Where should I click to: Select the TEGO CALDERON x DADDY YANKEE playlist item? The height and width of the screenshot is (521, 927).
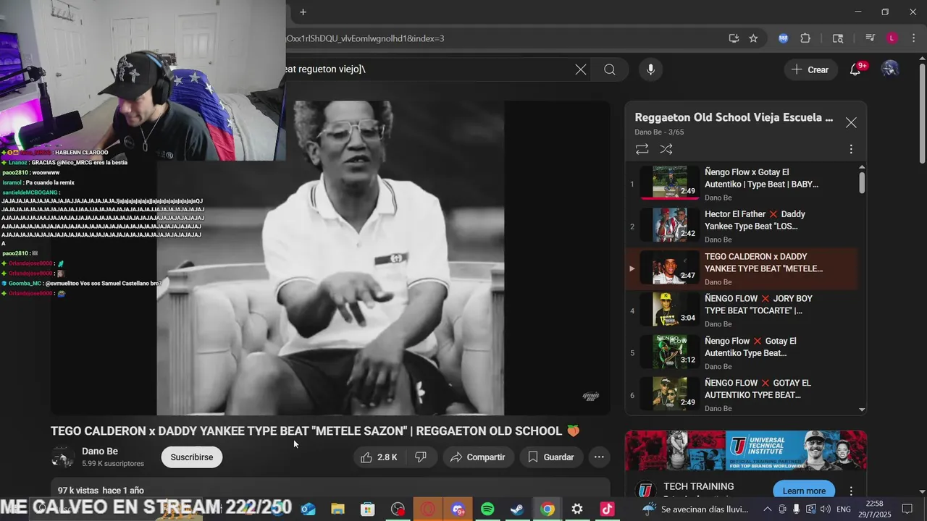click(x=742, y=268)
